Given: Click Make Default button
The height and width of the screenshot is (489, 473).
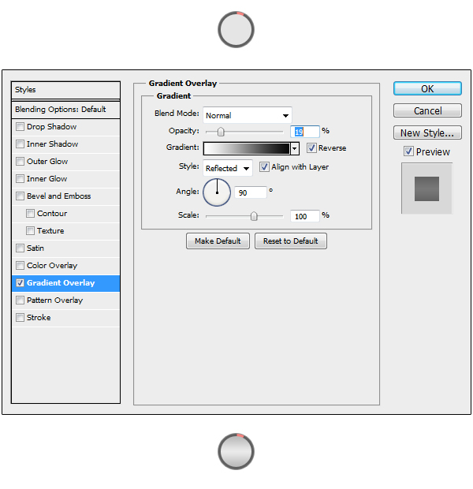Looking at the screenshot, I should click(x=218, y=241).
